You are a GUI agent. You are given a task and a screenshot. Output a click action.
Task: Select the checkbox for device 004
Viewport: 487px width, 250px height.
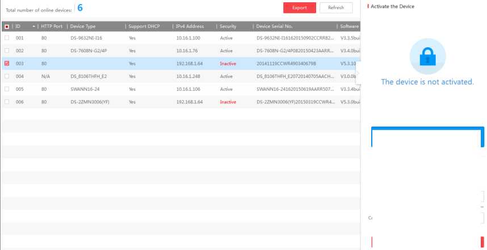(7, 76)
